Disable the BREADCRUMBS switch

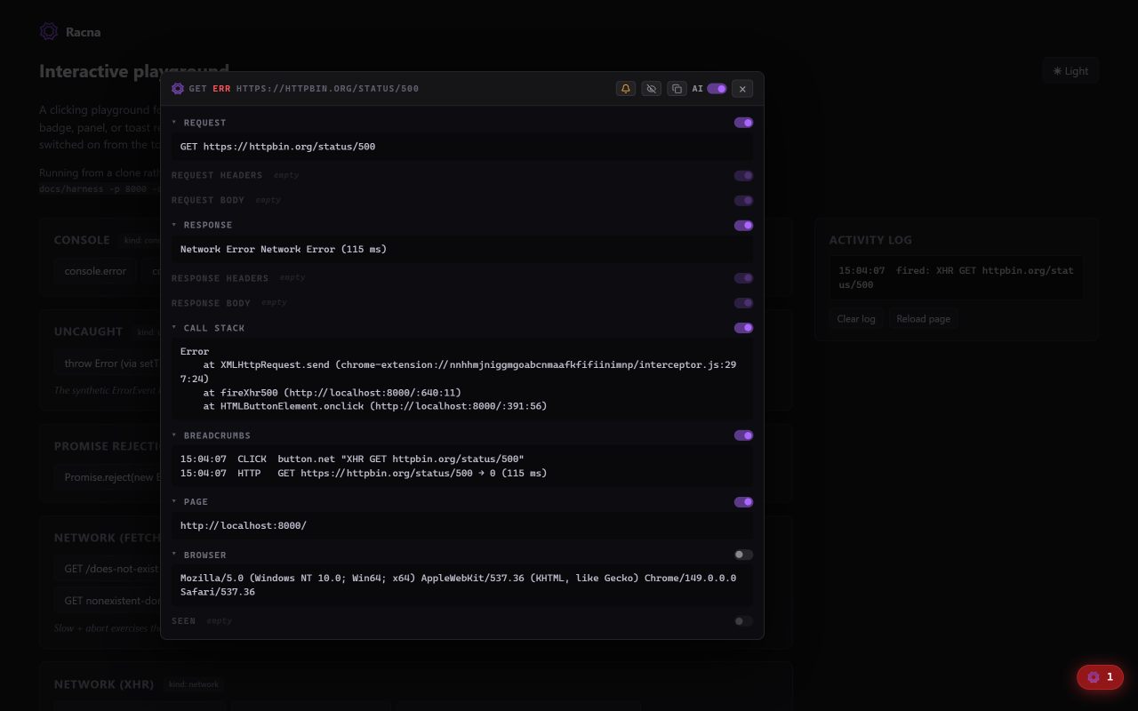pyautogui.click(x=743, y=435)
